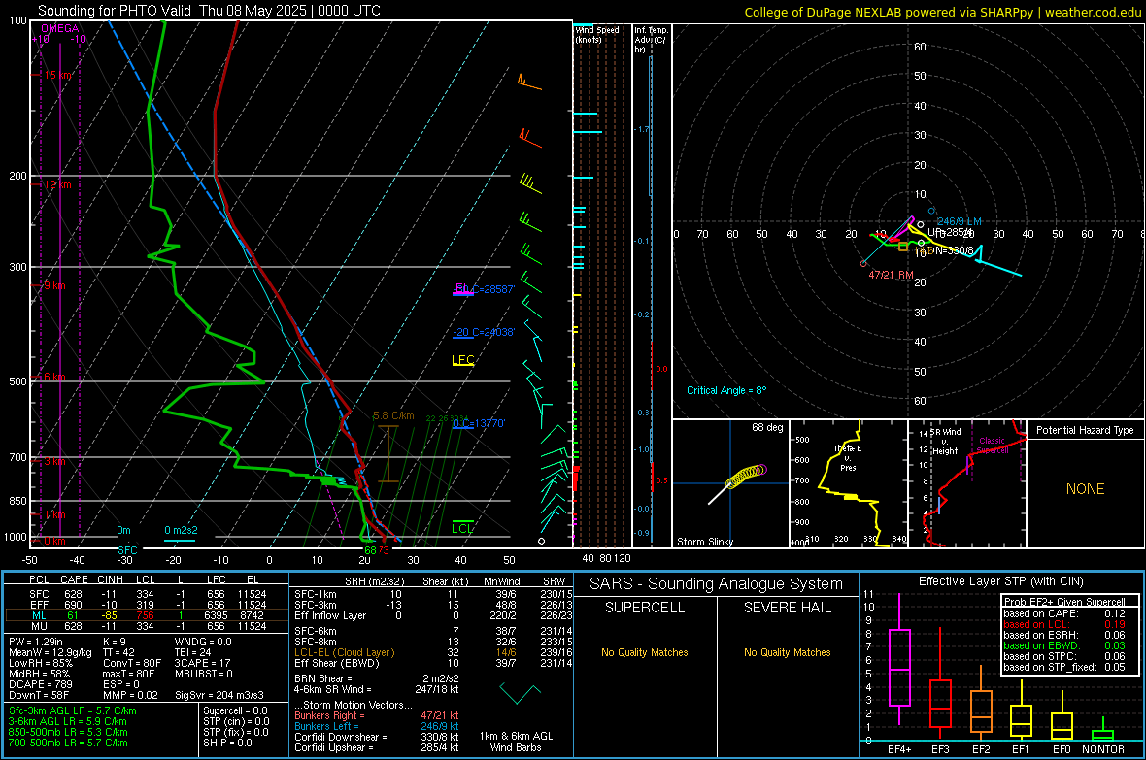Screen dimensions: 1146x760
Task: Click the NONTOR axis label
Action: point(1103,749)
